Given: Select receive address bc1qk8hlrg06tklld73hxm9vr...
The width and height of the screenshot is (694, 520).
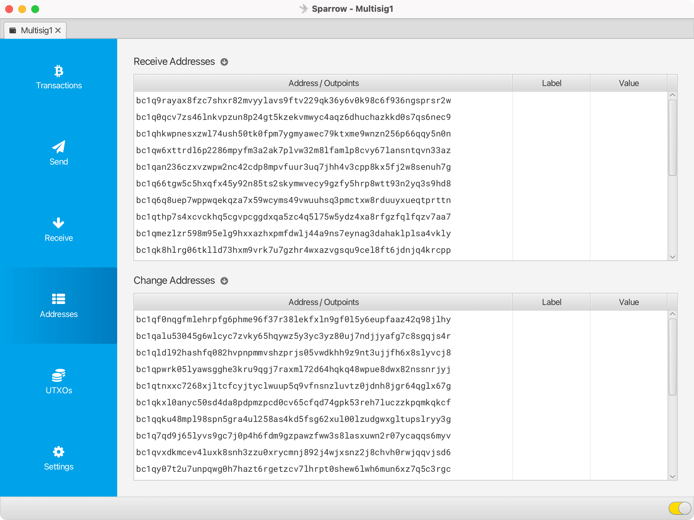Looking at the screenshot, I should click(x=293, y=250).
